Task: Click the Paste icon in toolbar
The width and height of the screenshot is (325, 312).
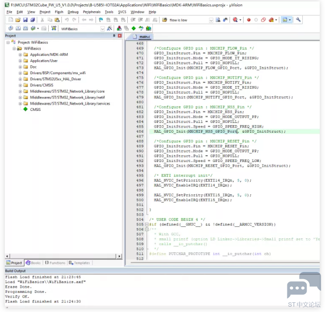Action: point(57,20)
